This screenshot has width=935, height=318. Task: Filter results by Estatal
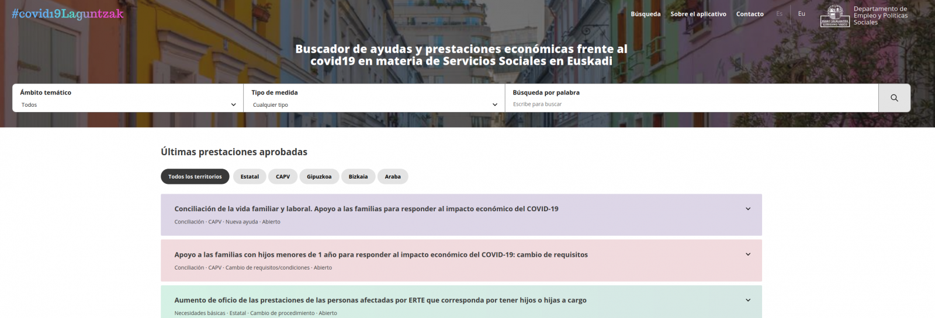pyautogui.click(x=250, y=177)
